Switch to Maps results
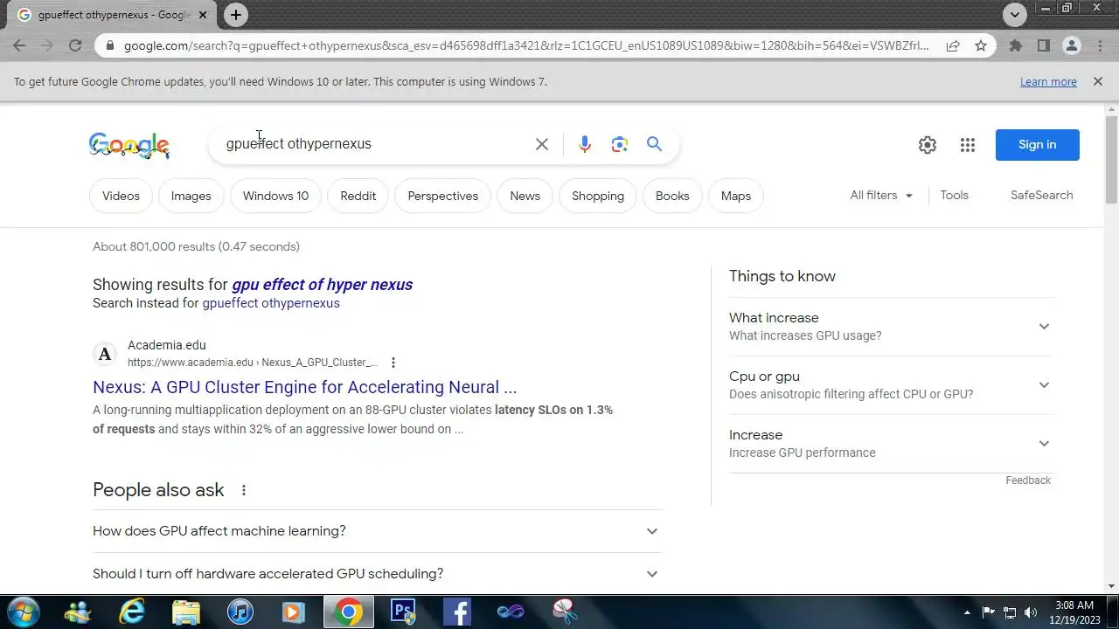The height and width of the screenshot is (629, 1119). click(x=735, y=196)
